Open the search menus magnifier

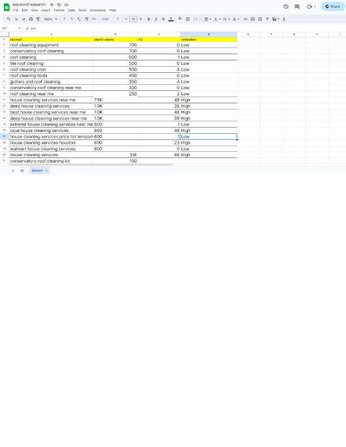8,19
